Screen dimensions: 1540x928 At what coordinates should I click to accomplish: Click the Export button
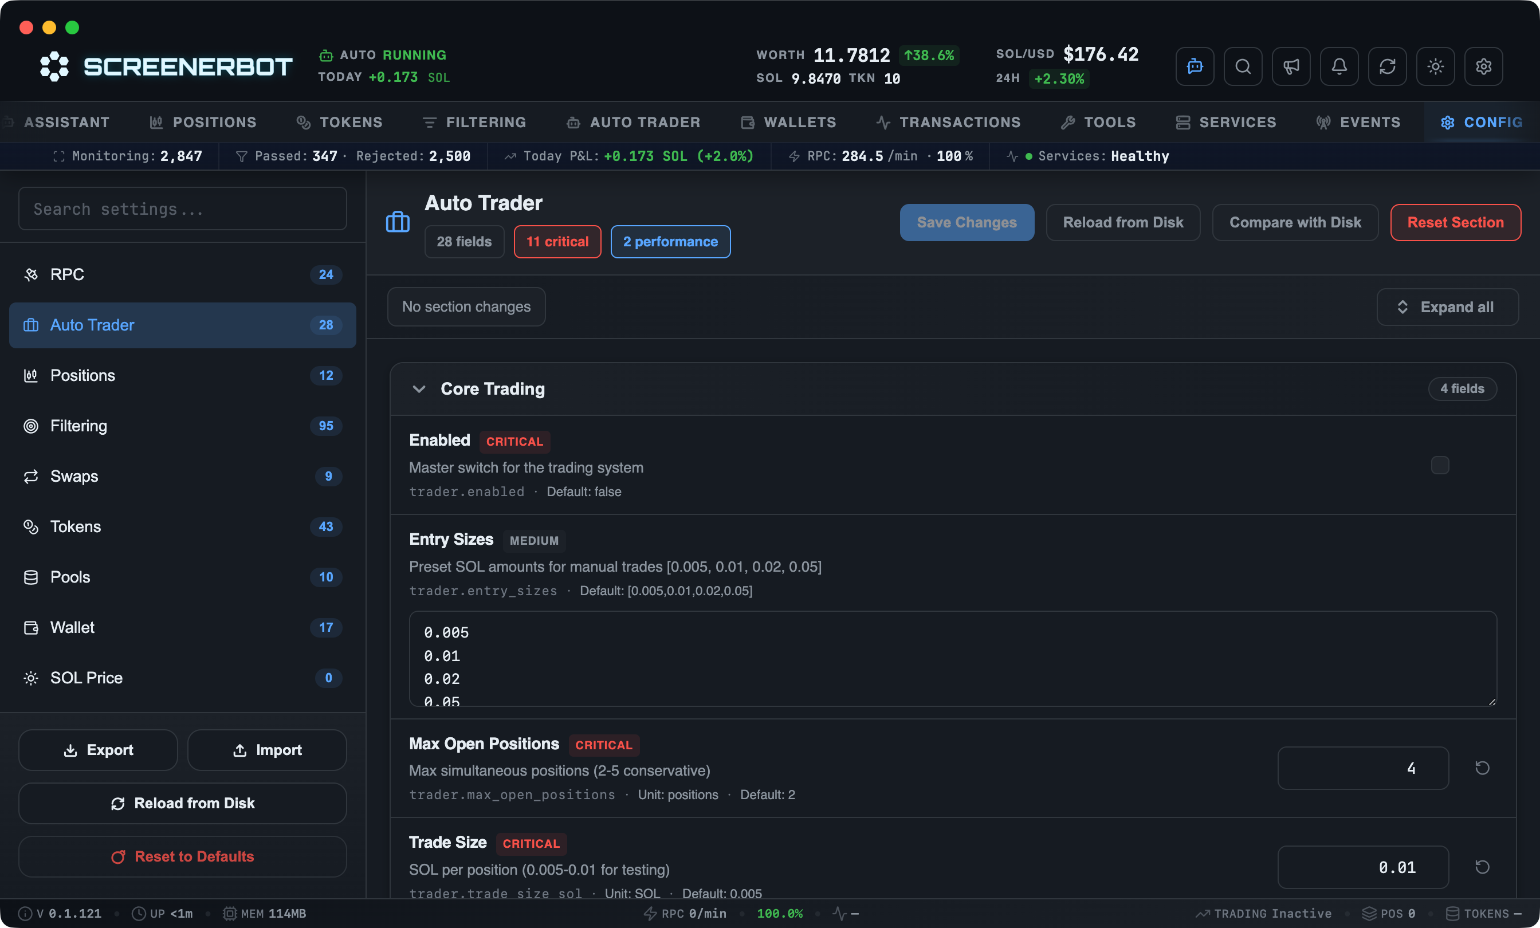pos(98,750)
